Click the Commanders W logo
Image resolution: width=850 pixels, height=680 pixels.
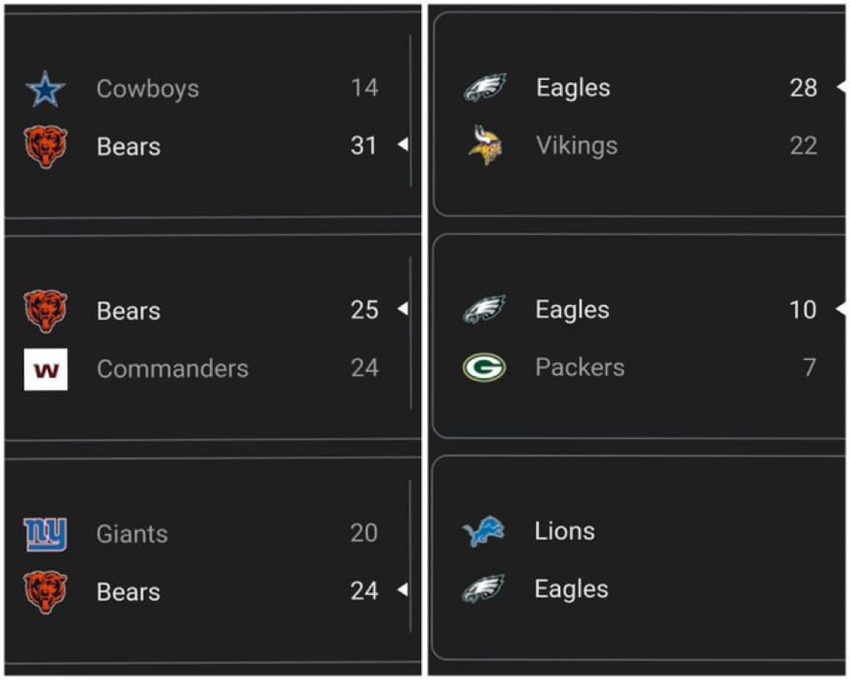[x=45, y=369]
